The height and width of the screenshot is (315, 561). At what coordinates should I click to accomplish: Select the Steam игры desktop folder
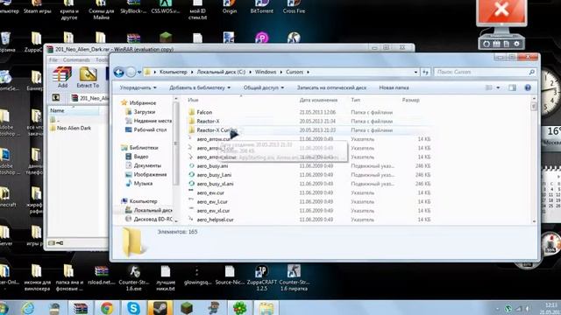point(37,7)
